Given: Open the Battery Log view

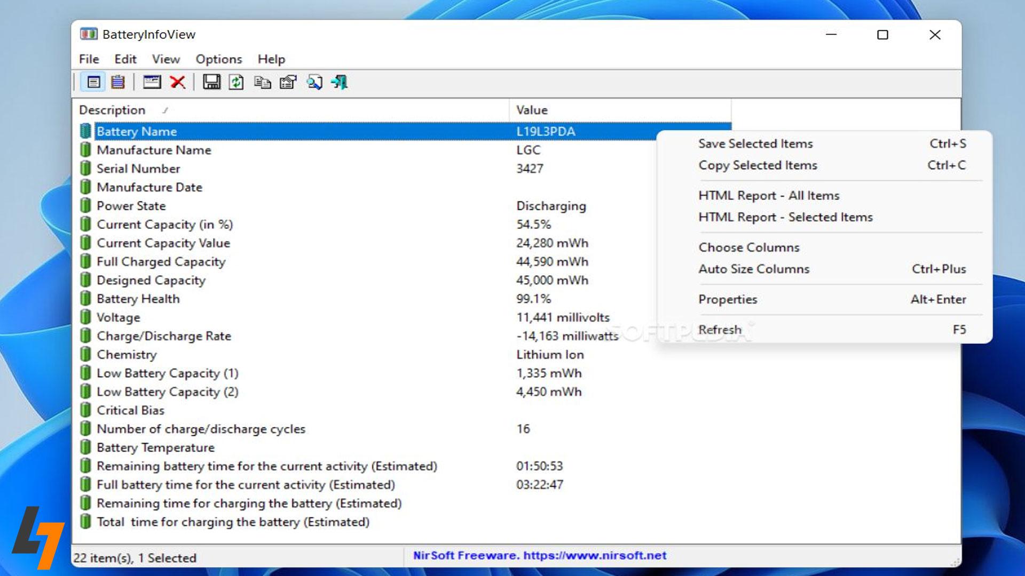Looking at the screenshot, I should (x=118, y=82).
